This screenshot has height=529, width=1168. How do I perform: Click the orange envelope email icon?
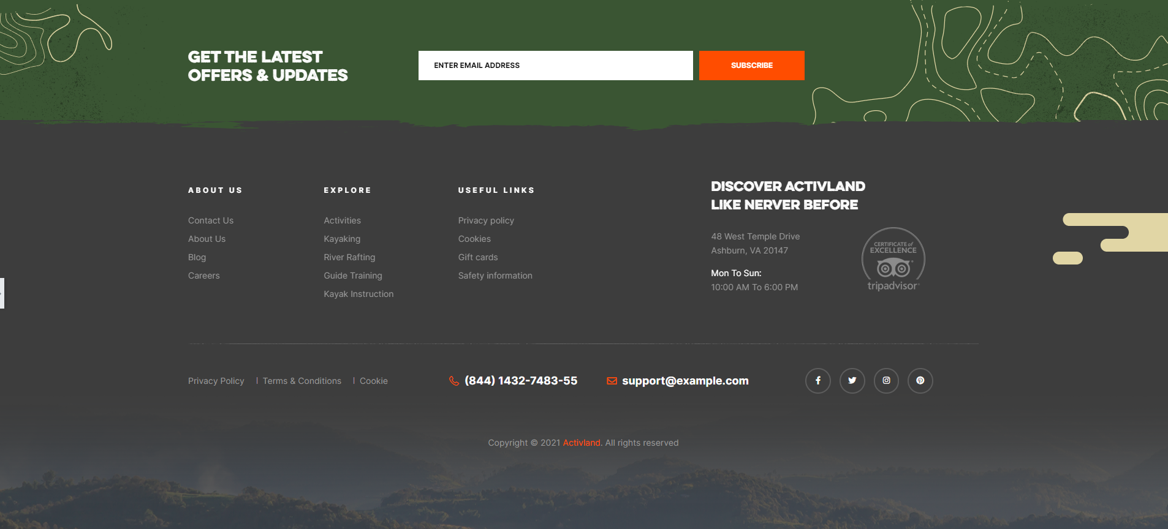(x=612, y=381)
